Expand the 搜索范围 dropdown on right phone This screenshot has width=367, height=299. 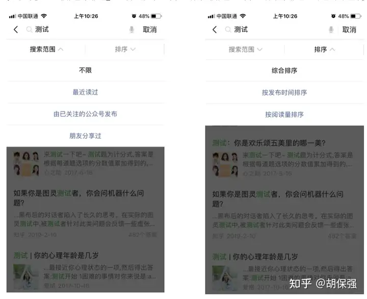click(x=246, y=49)
